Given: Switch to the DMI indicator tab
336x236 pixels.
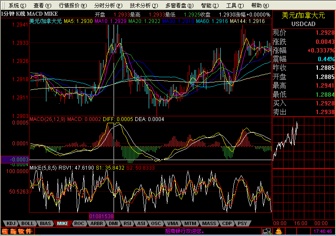Looking at the screenshot, I should tap(113, 223).
